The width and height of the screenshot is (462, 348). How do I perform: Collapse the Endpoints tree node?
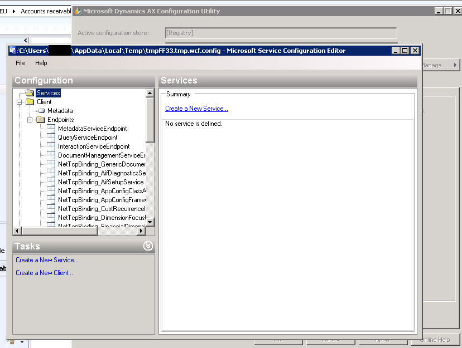[30, 119]
